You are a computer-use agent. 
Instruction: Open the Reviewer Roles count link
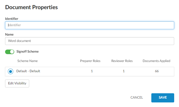[124, 71]
